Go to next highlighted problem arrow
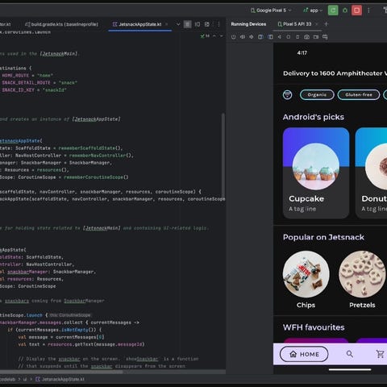Viewport: 387px width, 387px height. [221, 36]
